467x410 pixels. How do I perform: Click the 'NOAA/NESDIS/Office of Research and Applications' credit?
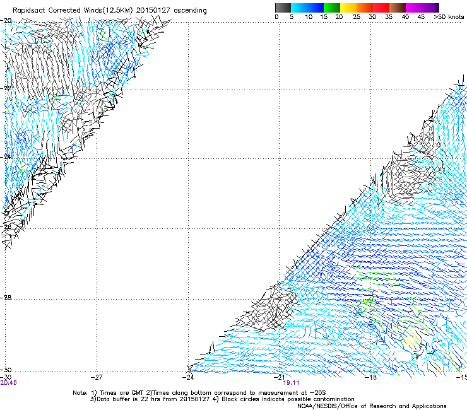372,406
